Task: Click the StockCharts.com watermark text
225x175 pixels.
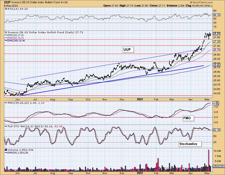Action: pos(201,2)
